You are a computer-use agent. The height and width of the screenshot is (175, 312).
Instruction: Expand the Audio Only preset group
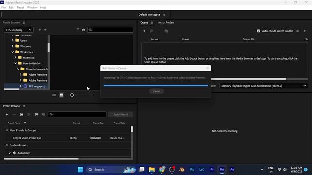(10, 153)
